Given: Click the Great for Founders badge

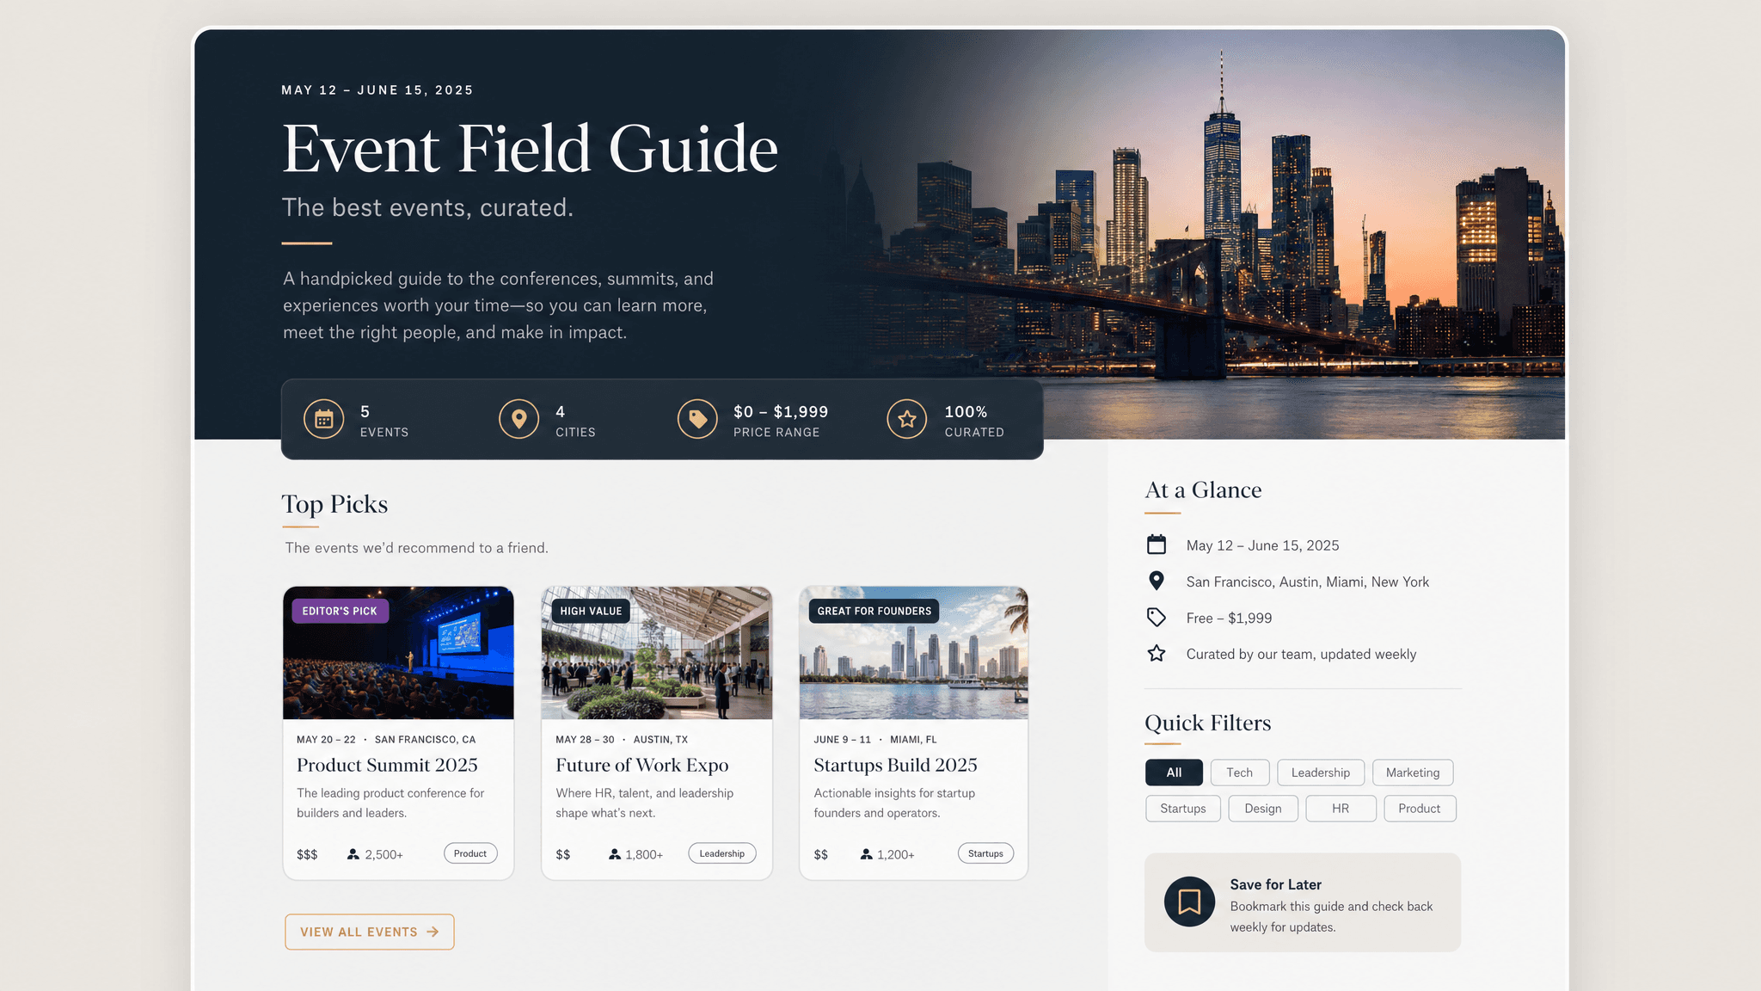Looking at the screenshot, I should 874,611.
